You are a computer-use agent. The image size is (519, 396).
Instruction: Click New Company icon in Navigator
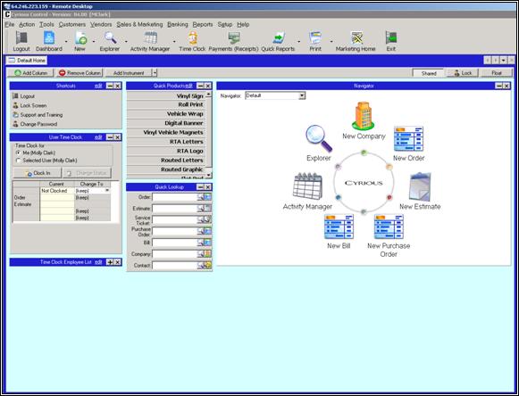(364, 116)
